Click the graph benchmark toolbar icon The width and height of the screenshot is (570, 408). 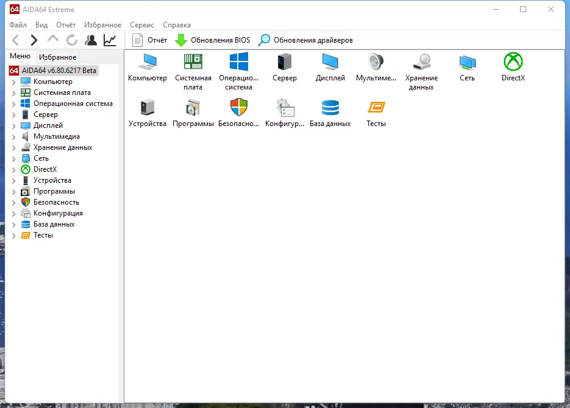[x=110, y=40]
